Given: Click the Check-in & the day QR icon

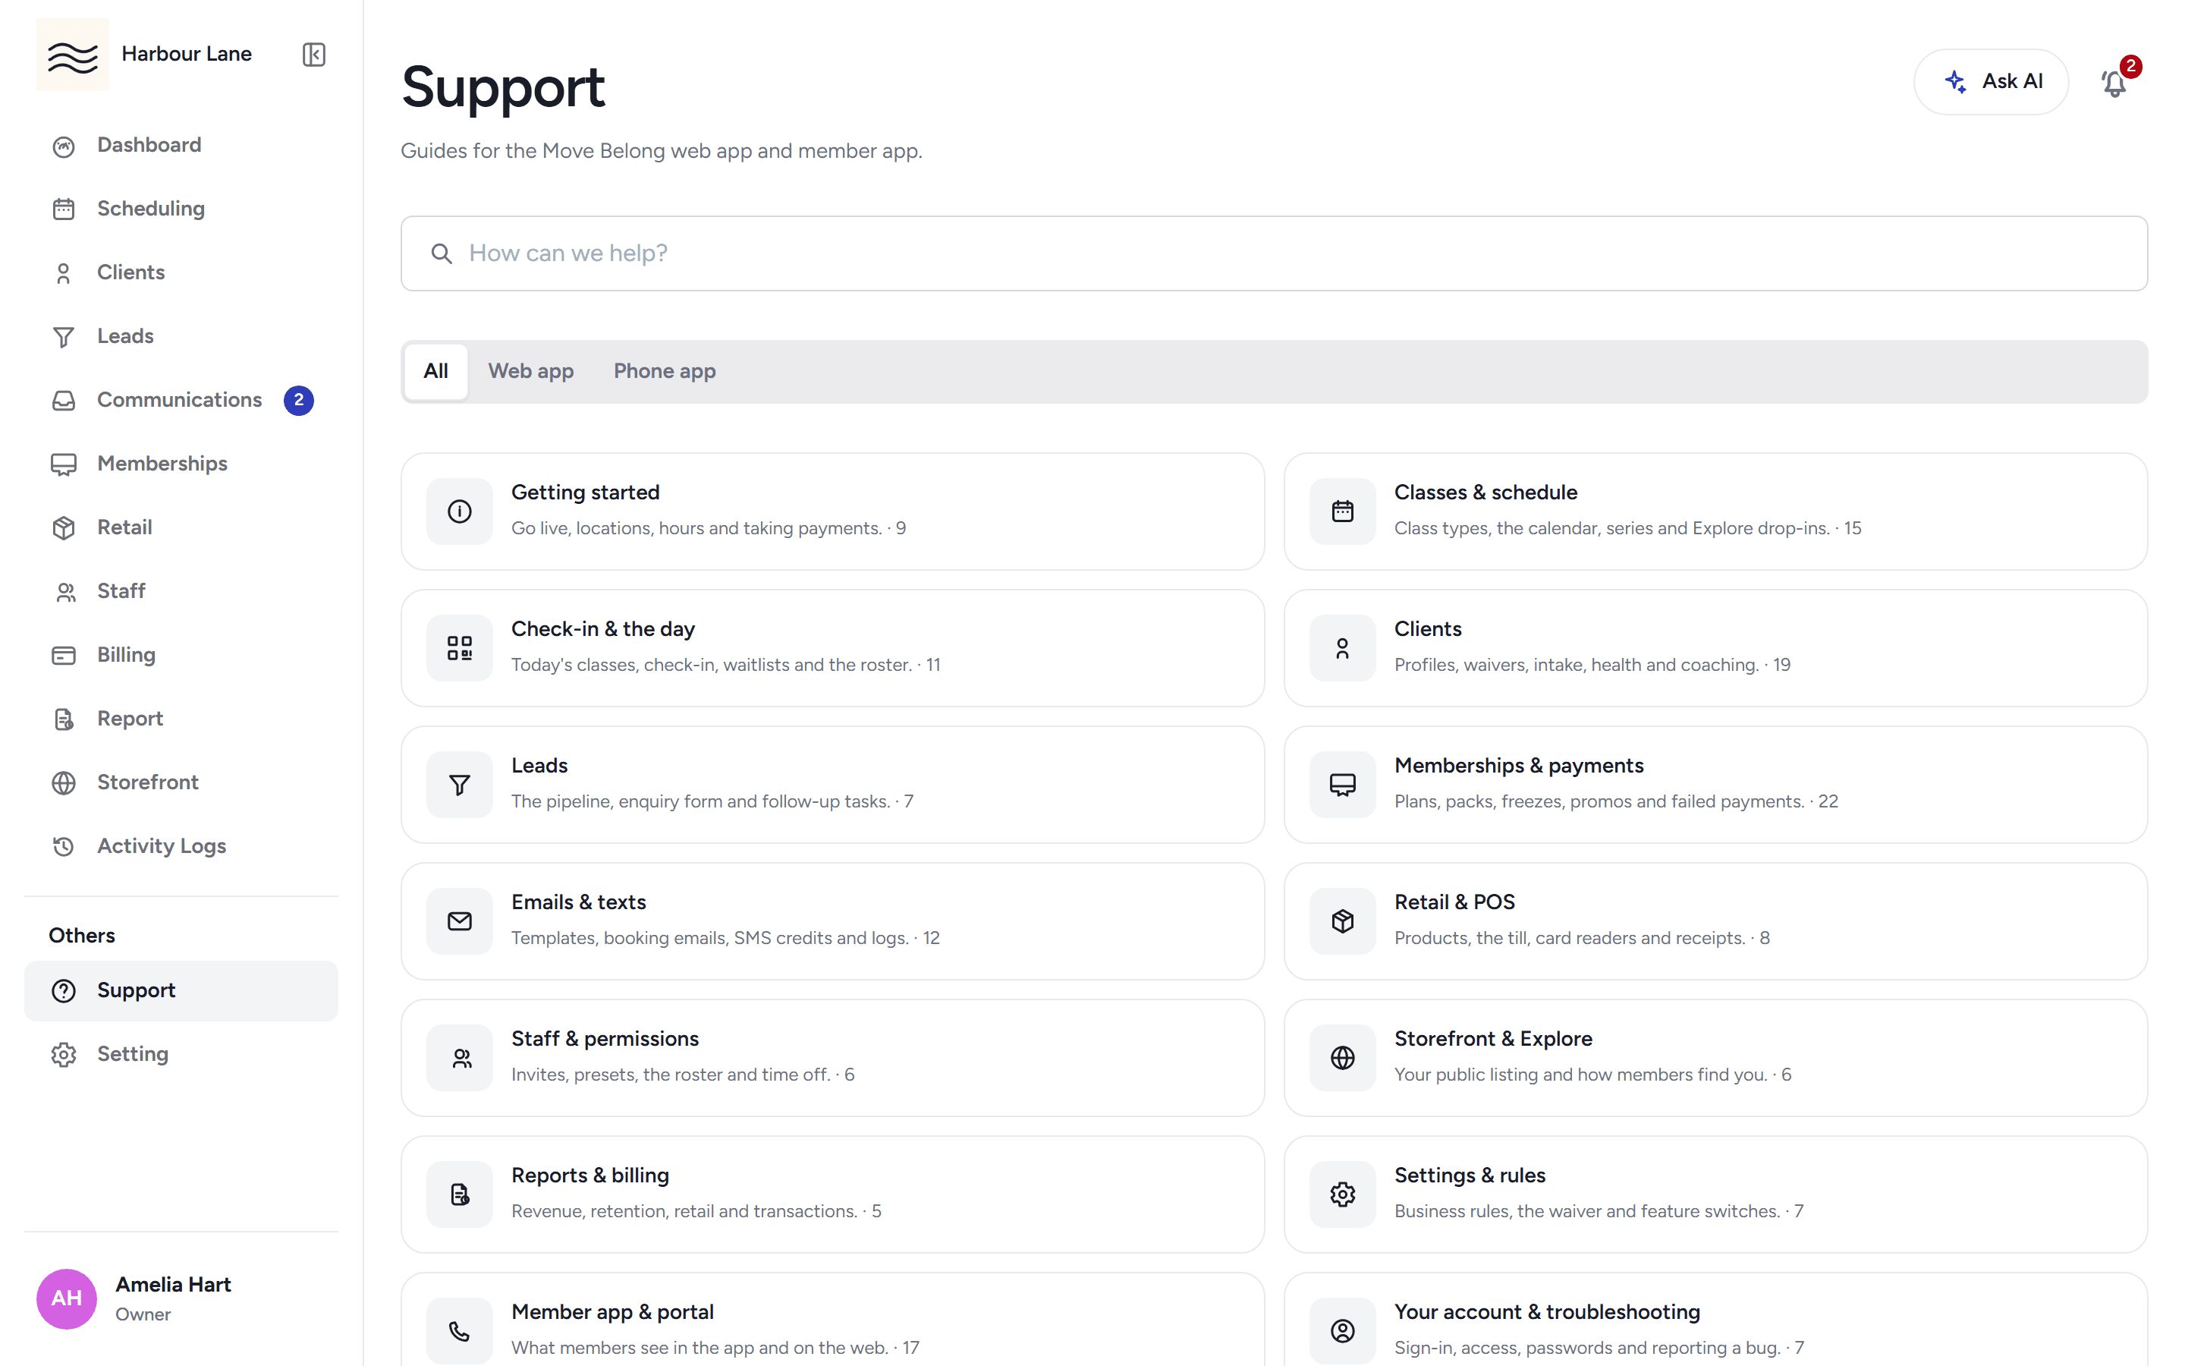Looking at the screenshot, I should (x=460, y=648).
